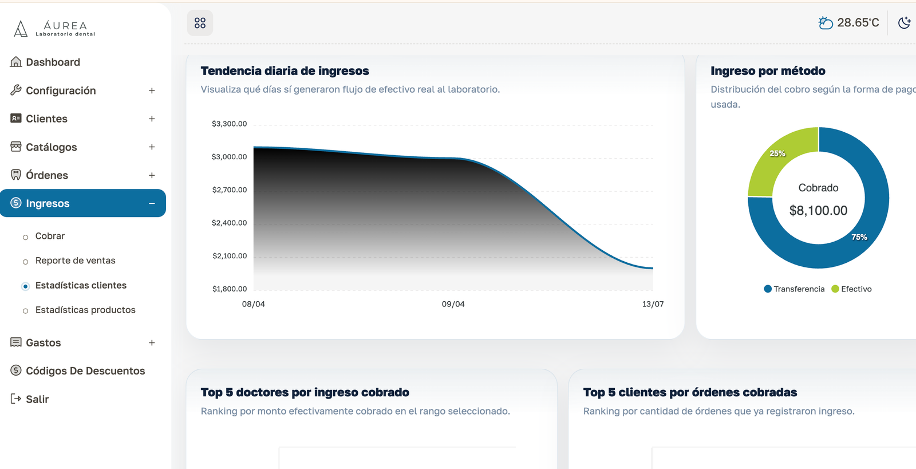Go to Estadísticas clientes link
The image size is (916, 469).
[81, 285]
